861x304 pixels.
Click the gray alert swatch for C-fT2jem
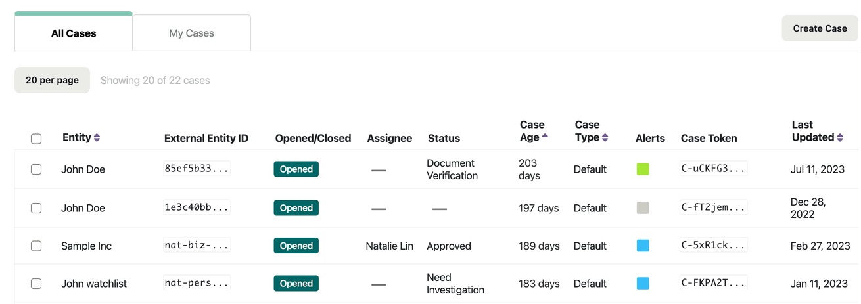pyautogui.click(x=643, y=208)
